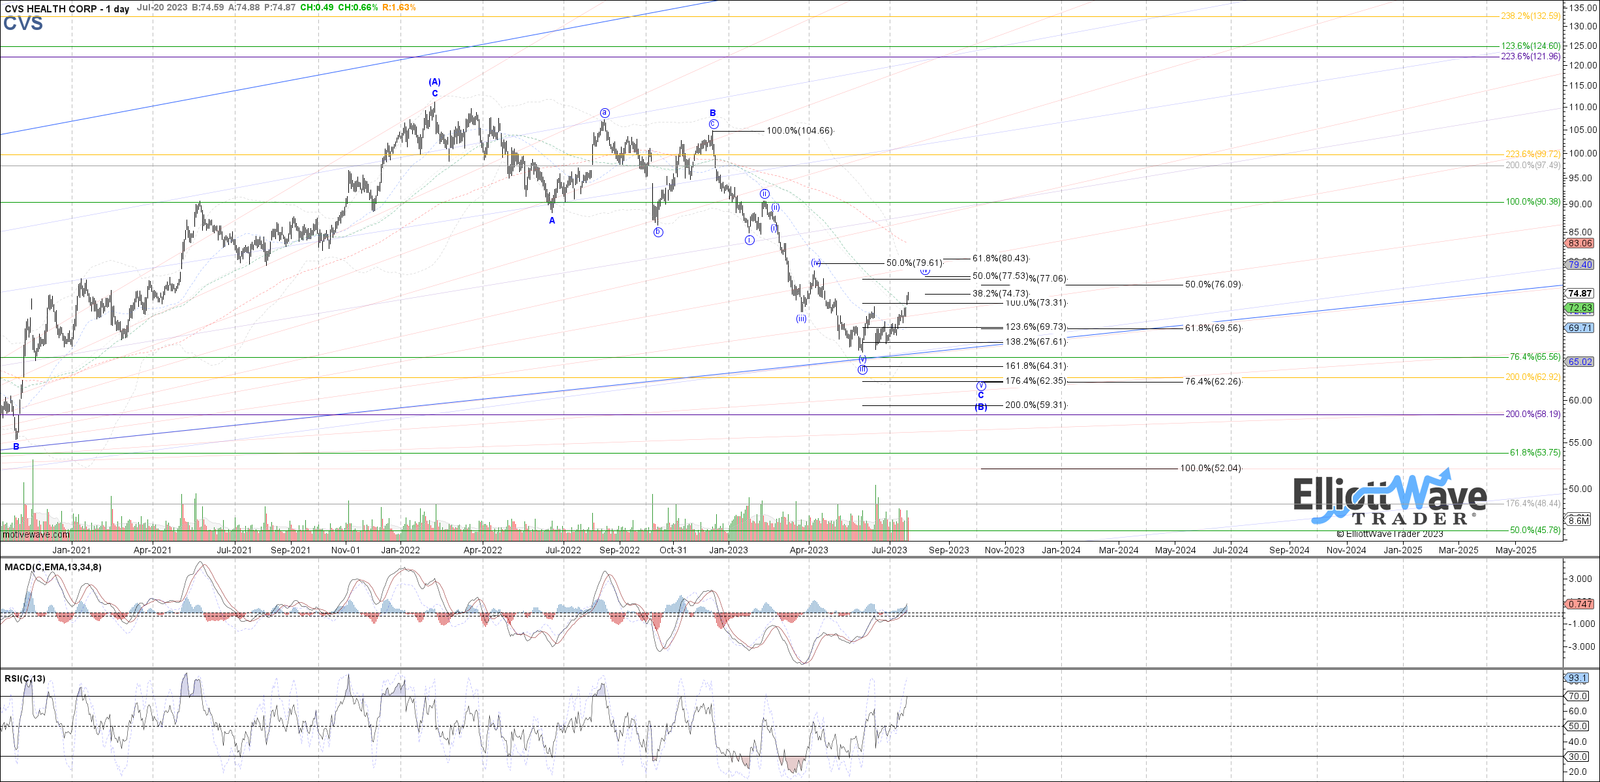Screen dimensions: 1600x782
Task: Select the B label at the 2020 low
Action: click(16, 447)
